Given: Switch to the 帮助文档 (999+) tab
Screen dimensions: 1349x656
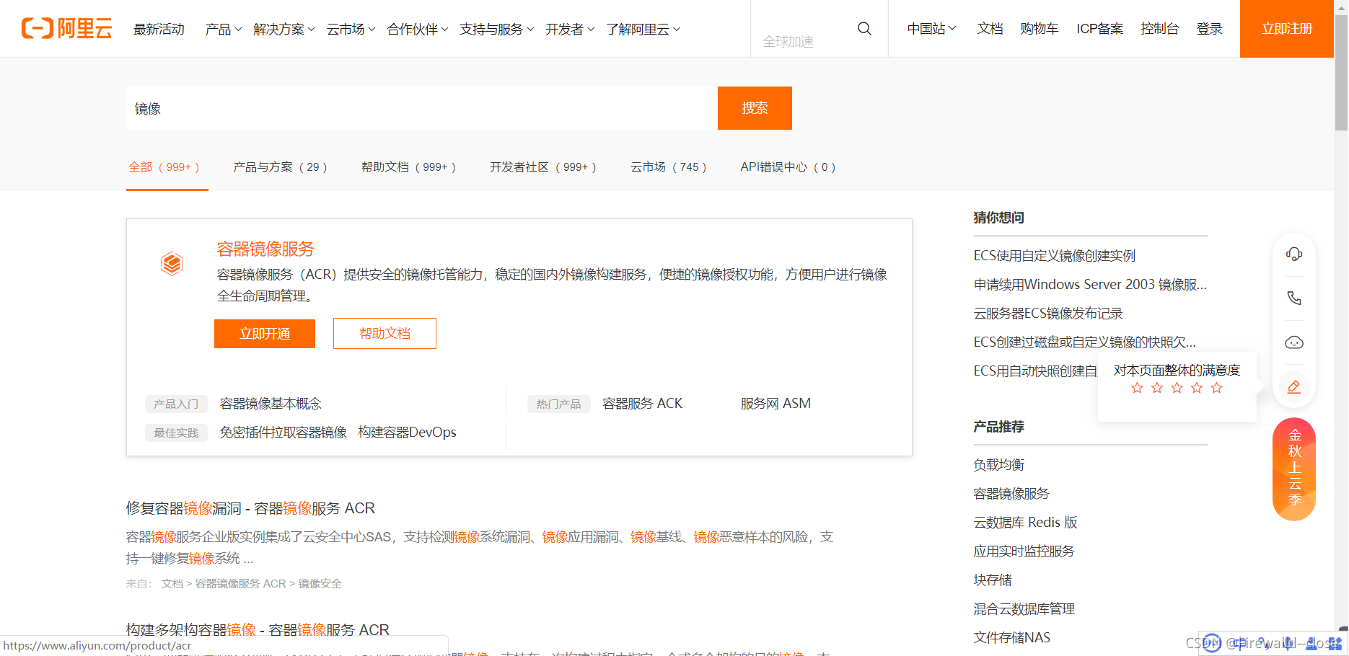Looking at the screenshot, I should tap(409, 167).
